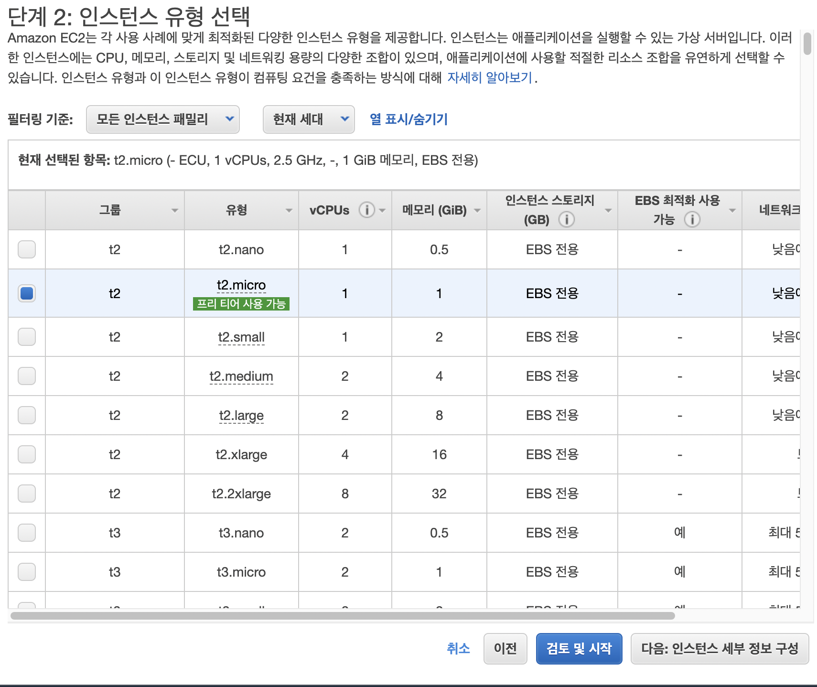Click the 현재 선택된 항목 summary text
This screenshot has height=687, width=817.
[248, 160]
